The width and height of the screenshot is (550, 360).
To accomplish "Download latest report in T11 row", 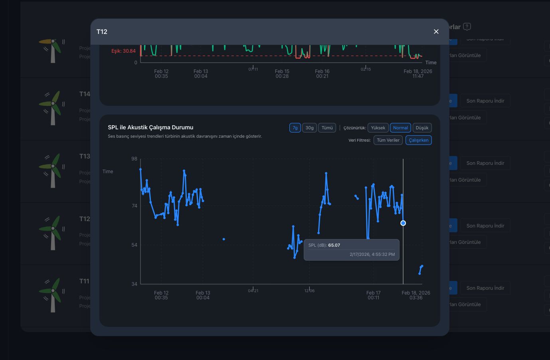I will pos(485,288).
